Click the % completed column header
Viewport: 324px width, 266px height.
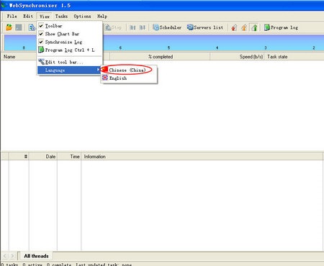160,57
